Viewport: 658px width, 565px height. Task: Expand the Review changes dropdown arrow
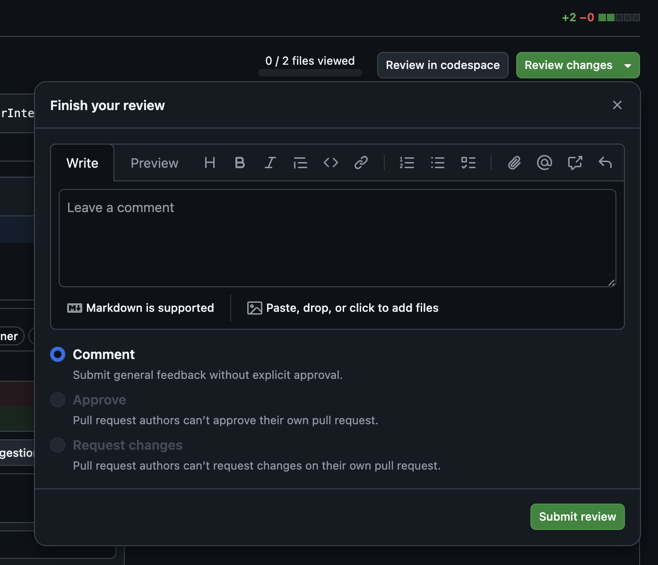click(628, 66)
